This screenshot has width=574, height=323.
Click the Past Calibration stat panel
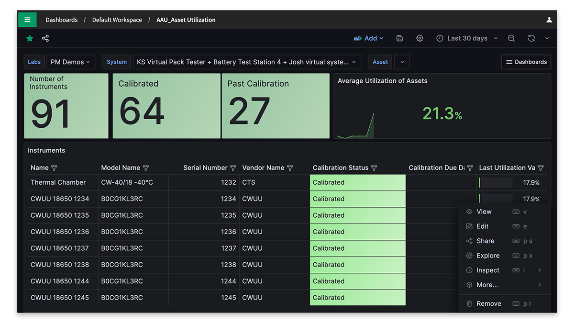coord(276,106)
